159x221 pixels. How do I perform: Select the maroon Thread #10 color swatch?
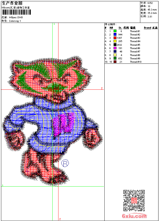point(115,62)
